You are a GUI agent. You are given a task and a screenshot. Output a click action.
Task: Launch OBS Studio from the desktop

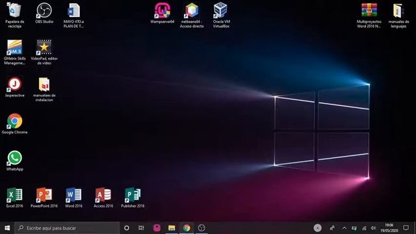tap(44, 13)
